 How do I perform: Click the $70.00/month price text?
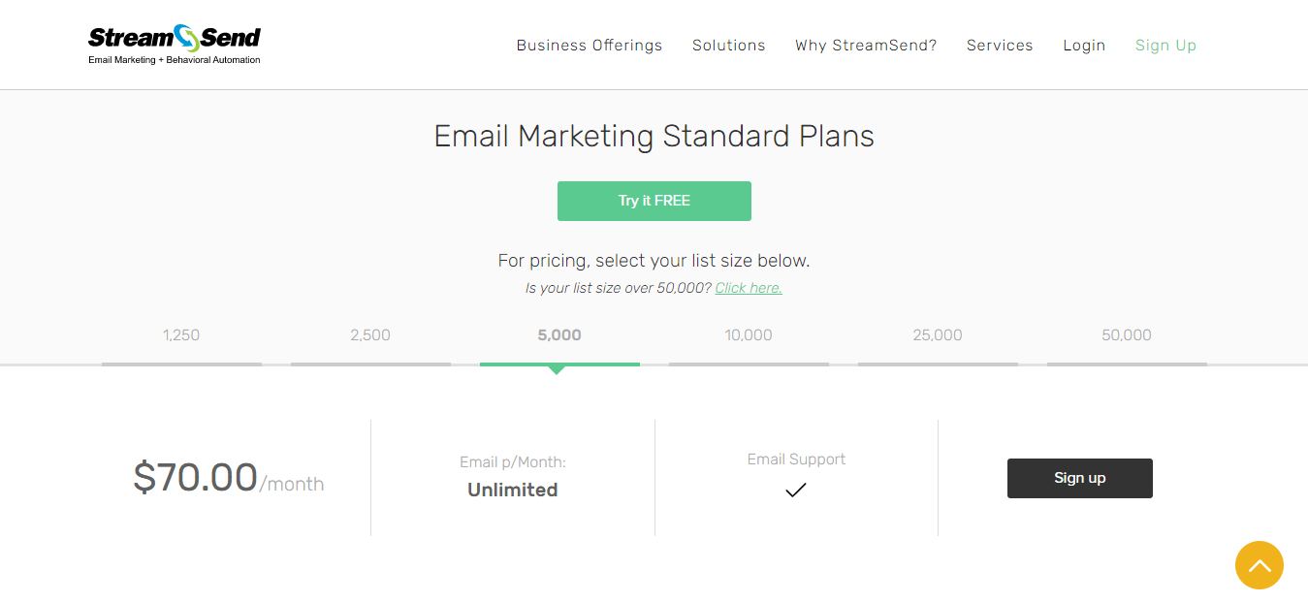(x=229, y=478)
